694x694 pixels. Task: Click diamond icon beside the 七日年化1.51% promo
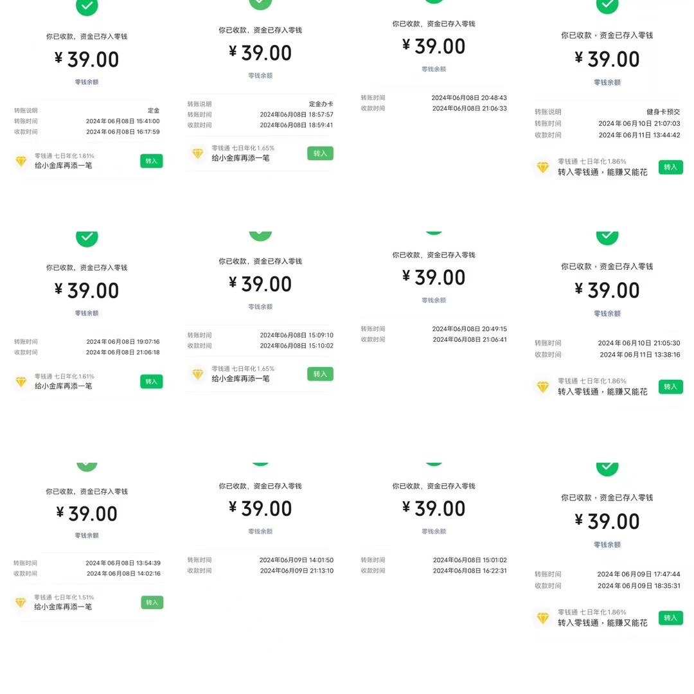[x=21, y=602]
